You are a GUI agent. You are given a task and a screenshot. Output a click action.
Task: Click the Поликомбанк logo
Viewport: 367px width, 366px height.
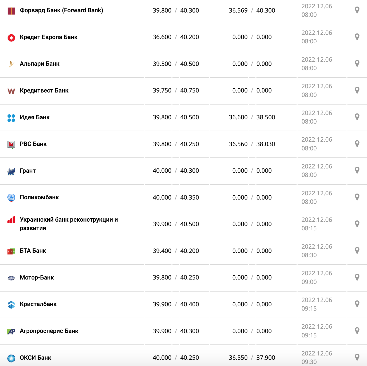point(11,198)
